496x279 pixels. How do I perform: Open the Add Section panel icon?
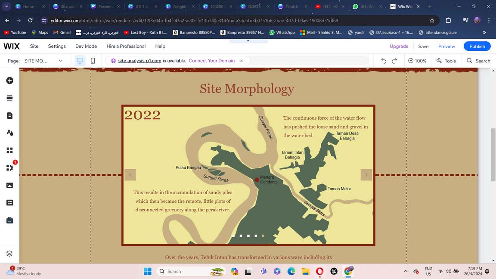click(10, 98)
